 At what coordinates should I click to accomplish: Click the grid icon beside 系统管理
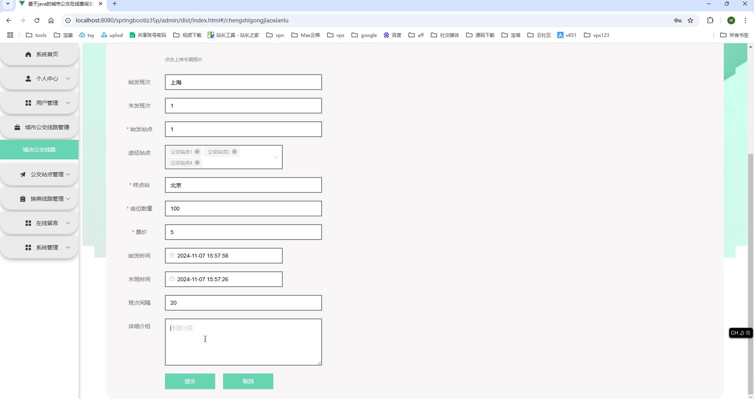click(x=28, y=247)
